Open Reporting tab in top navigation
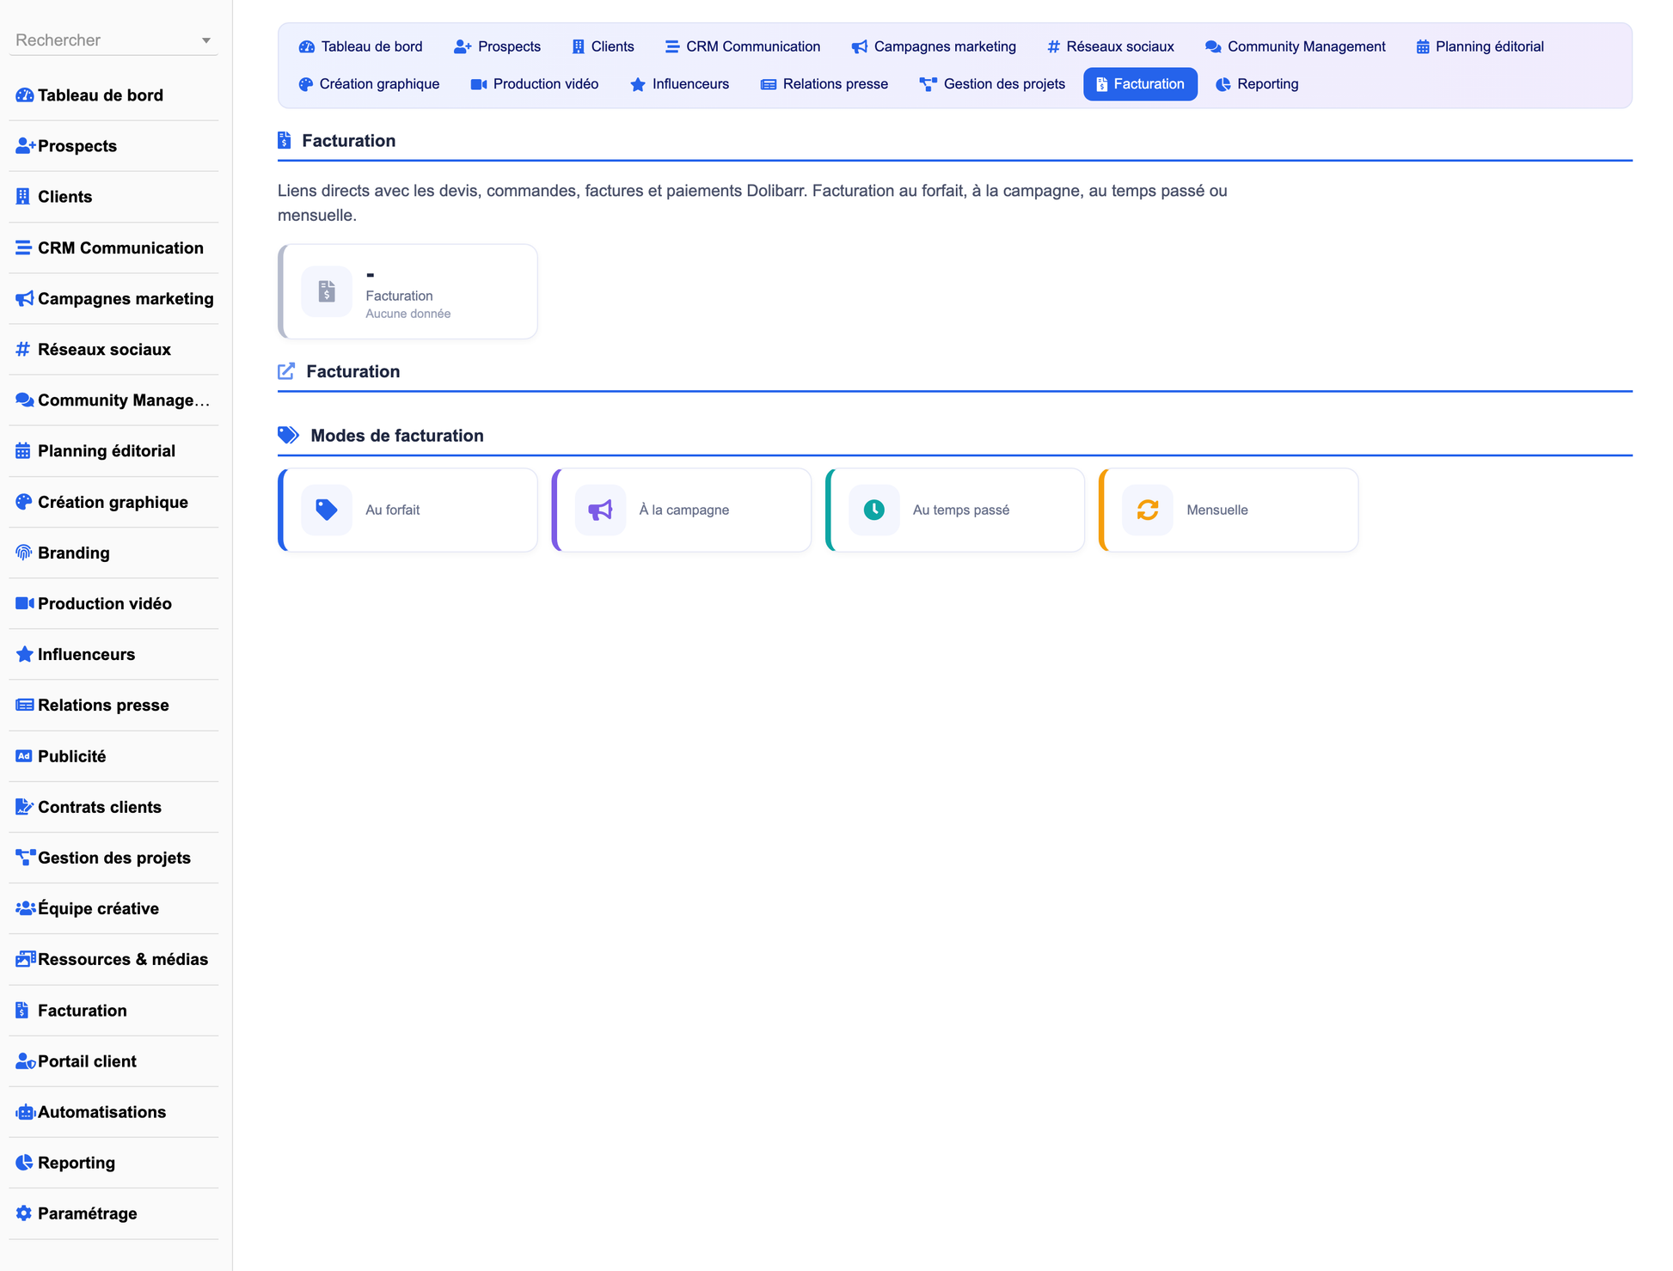The height and width of the screenshot is (1271, 1673). tap(1257, 84)
